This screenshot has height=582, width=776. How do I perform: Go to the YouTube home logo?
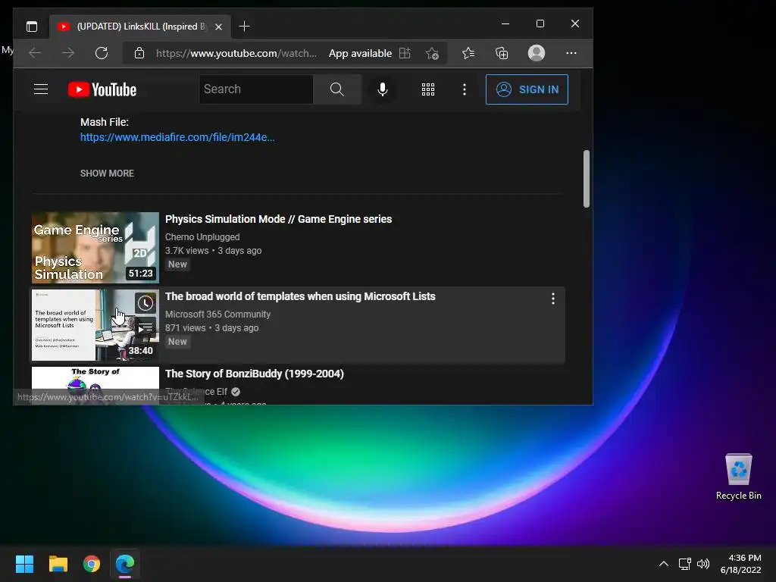click(x=102, y=89)
